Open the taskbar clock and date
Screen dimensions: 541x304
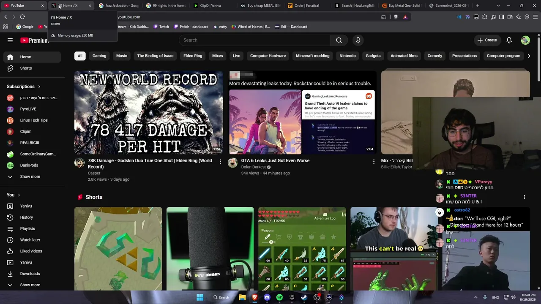click(x=528, y=297)
